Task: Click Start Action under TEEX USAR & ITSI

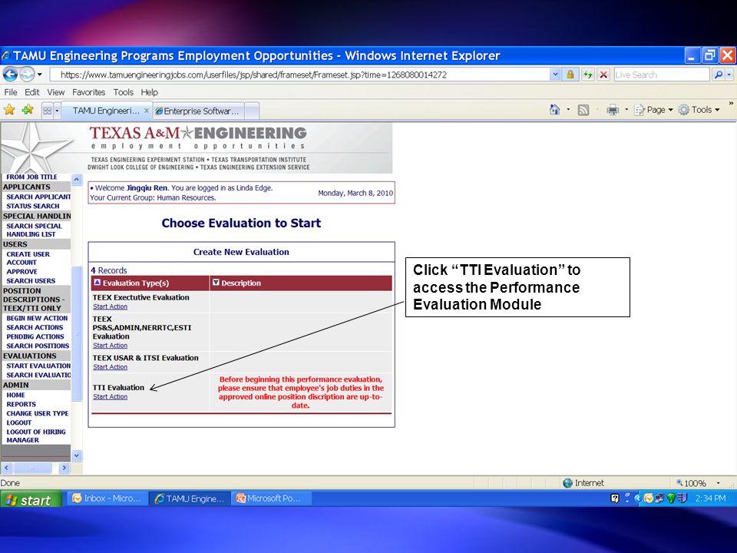Action: click(x=110, y=367)
